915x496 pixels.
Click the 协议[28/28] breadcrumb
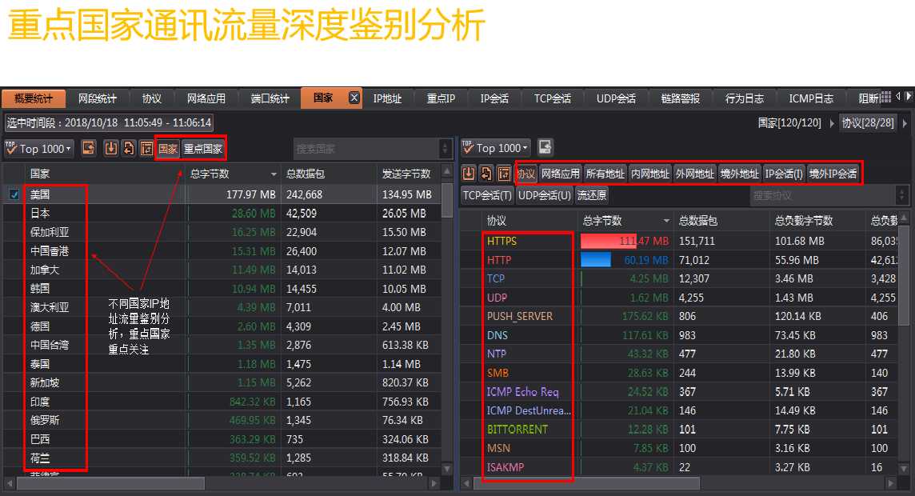[868, 123]
